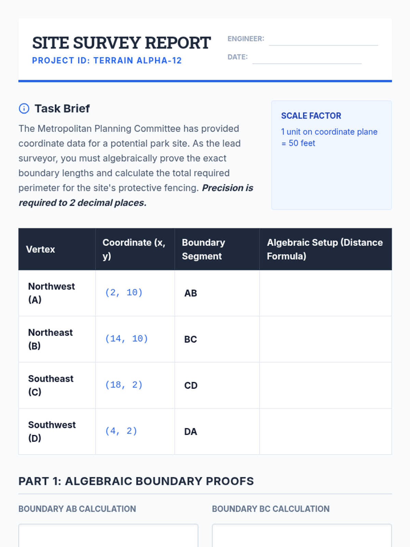The height and width of the screenshot is (547, 410).
Task: Click the Part 1: Algebraic Boundary Proofs heading
Action: 136,481
